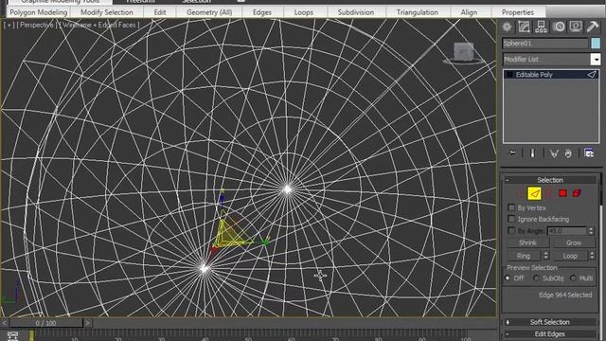Screen dimensions: 606x341
Task: Click the time configuration icon below timeline
Action: pyautogui.click(x=12, y=336)
